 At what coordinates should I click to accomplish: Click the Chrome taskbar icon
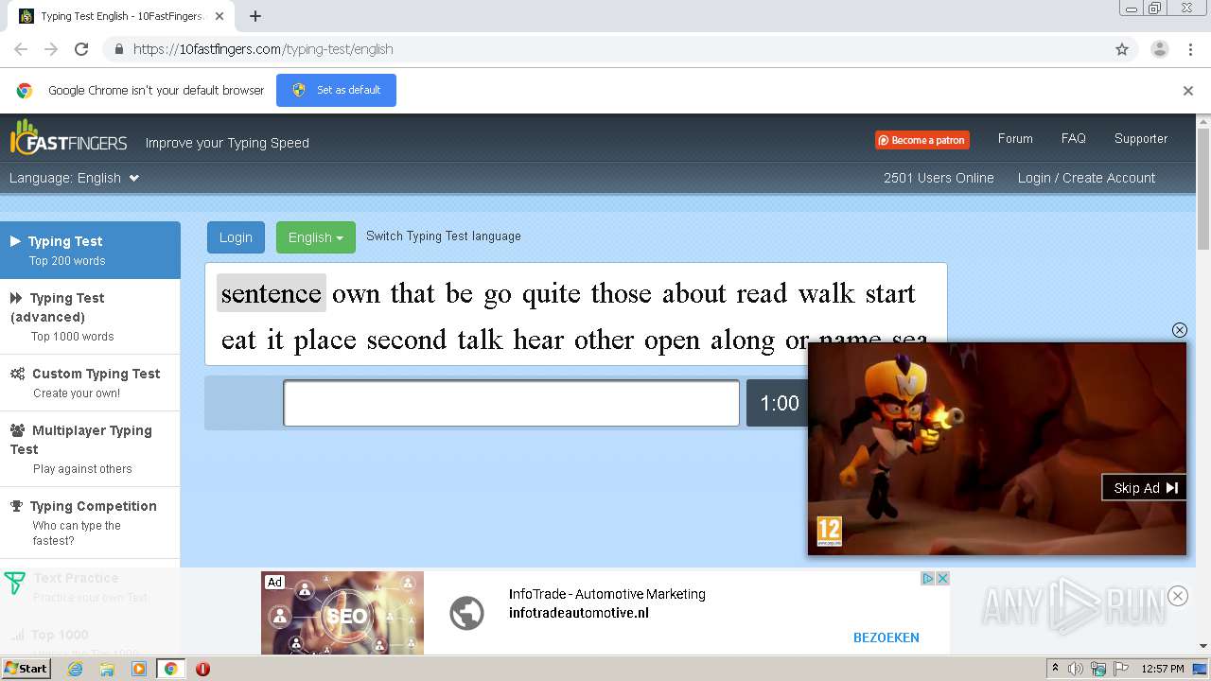point(170,669)
